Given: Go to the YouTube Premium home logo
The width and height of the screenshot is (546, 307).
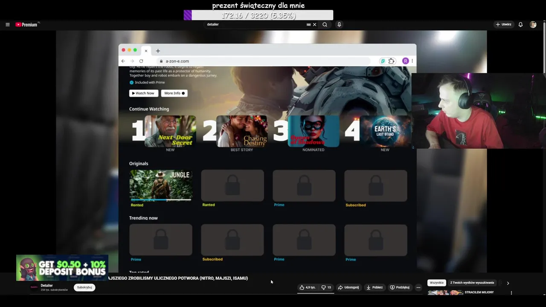Looking at the screenshot, I should pyautogui.click(x=26, y=25).
